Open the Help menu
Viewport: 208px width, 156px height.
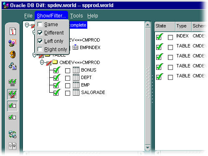[93, 16]
